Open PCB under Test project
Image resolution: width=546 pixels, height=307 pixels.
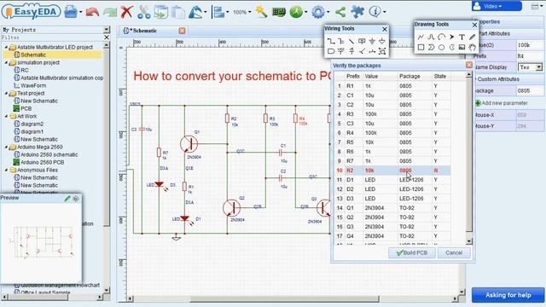[26, 108]
